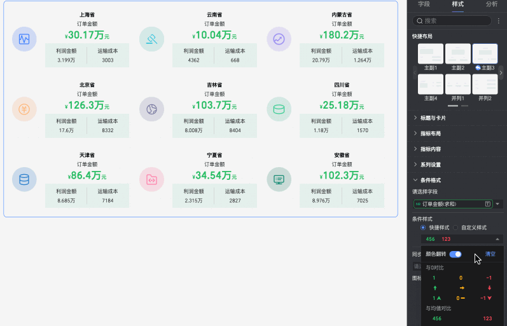Click the ¥180.2万 value on 内蒙古省 card
Screen dimensions: 507x326
pyautogui.click(x=342, y=35)
